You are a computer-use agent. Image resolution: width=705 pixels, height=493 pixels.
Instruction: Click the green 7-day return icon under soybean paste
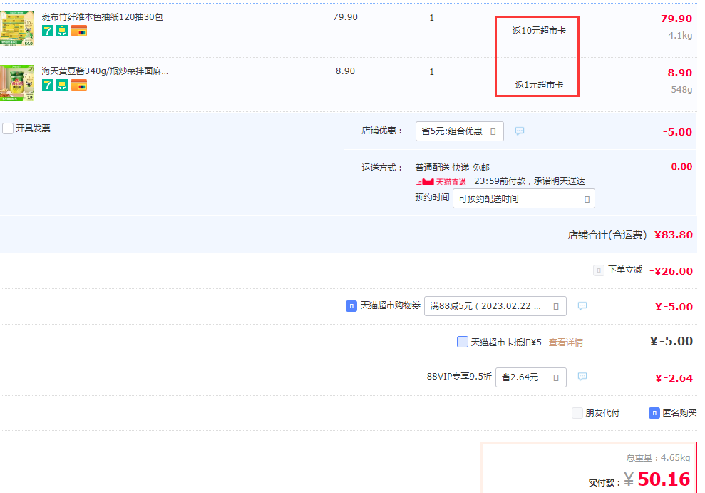[48, 85]
